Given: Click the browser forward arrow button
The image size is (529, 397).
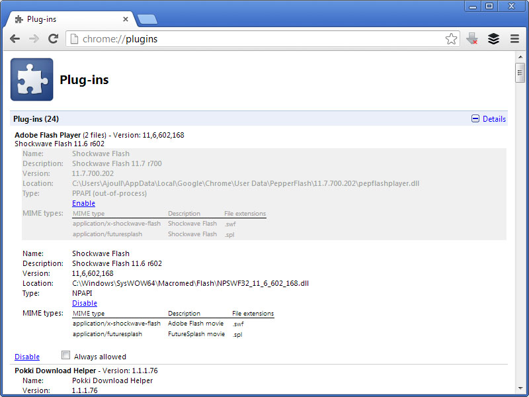Looking at the screenshot, I should coord(34,39).
